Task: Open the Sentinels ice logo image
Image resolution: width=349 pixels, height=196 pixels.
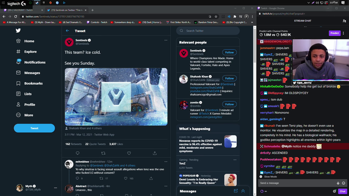Action: 116,97
